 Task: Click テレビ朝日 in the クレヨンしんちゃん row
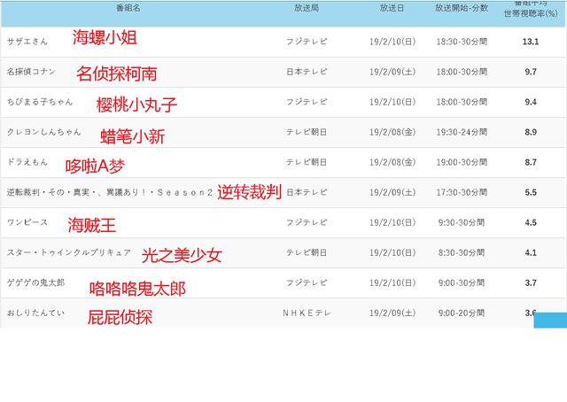307,132
